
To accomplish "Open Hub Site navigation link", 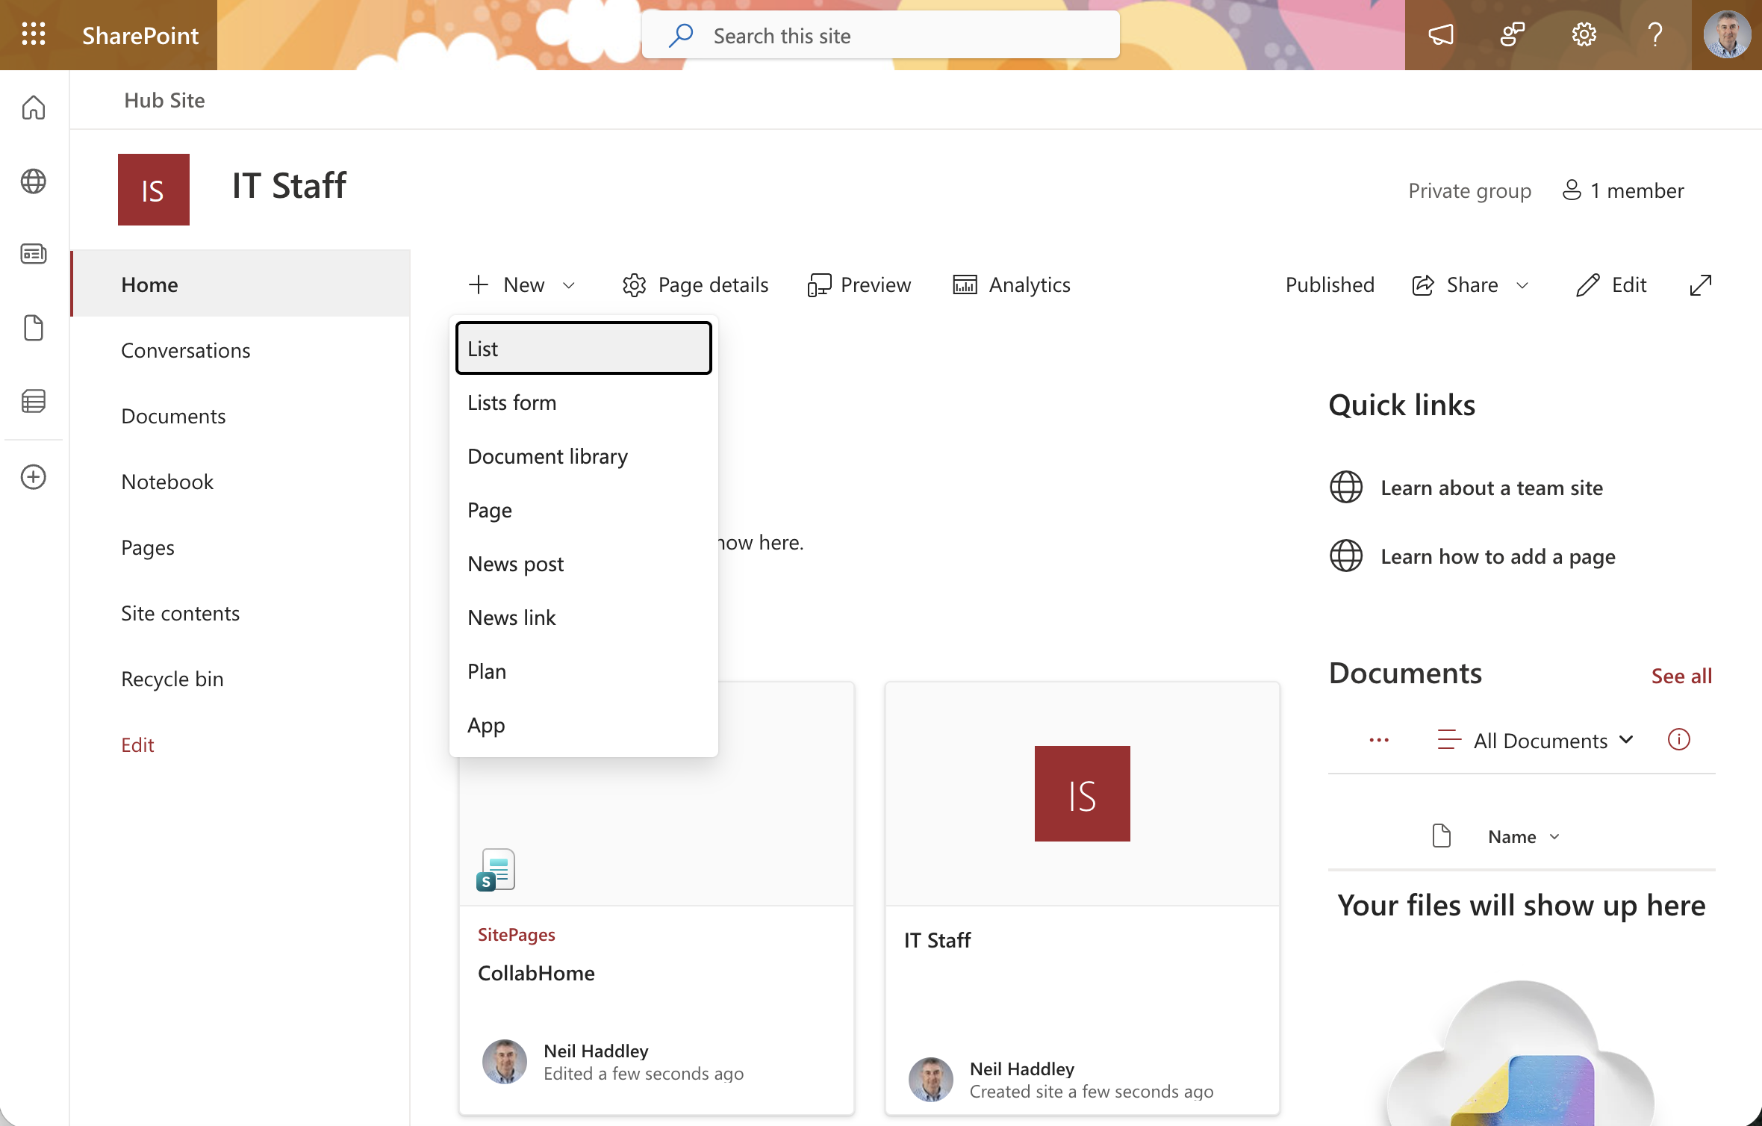I will pyautogui.click(x=164, y=100).
